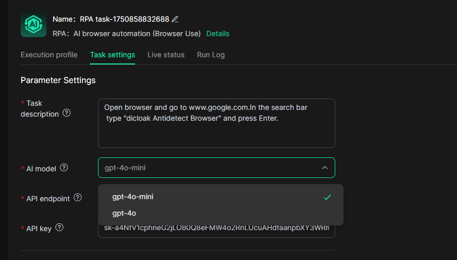Show help info for API endpoint
This screenshot has height=260, width=457.
(x=78, y=198)
